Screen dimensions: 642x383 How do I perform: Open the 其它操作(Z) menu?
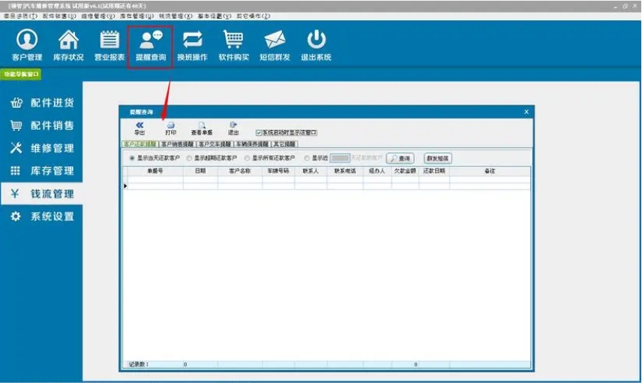tap(253, 16)
